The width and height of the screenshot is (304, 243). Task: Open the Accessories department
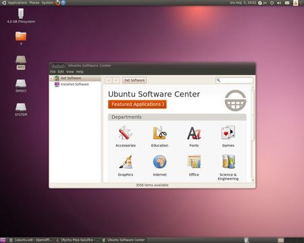[126, 136]
